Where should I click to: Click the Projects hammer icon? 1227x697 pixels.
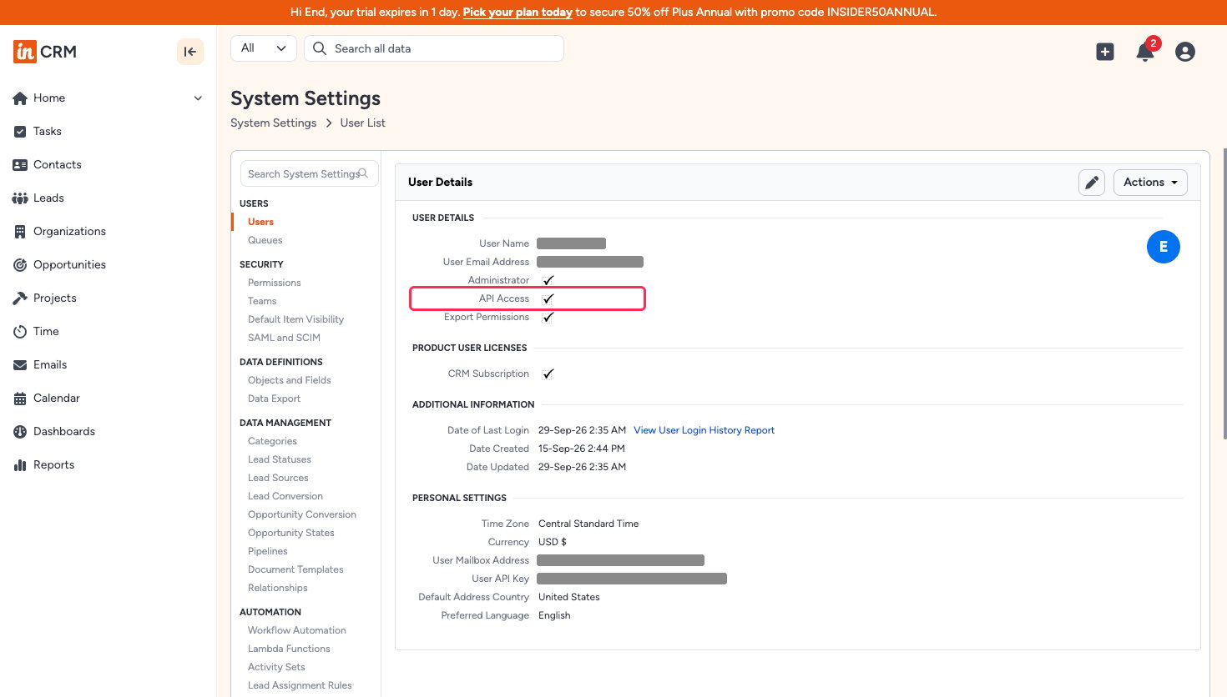pos(20,298)
